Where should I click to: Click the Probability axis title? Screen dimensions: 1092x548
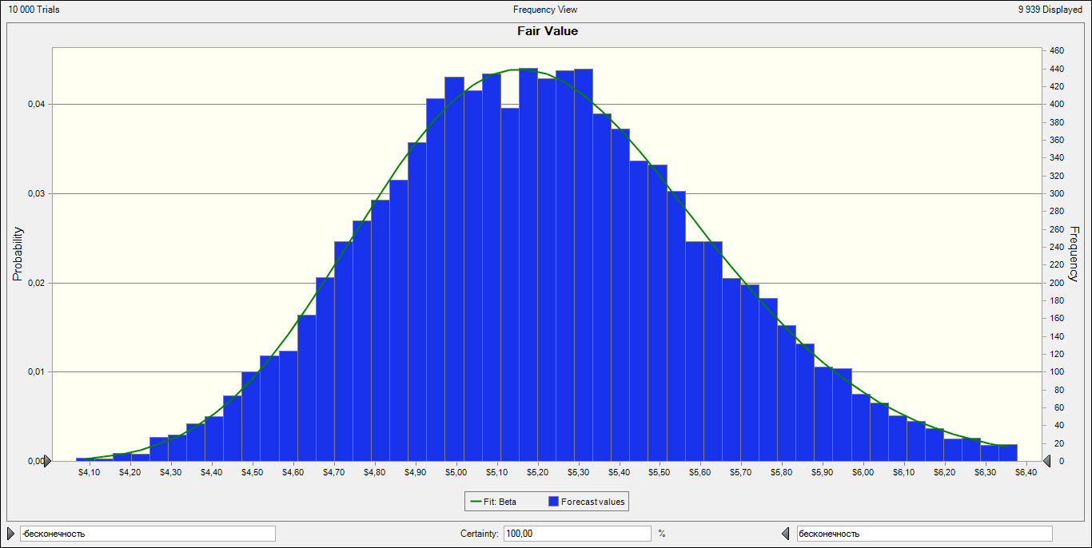coord(18,254)
